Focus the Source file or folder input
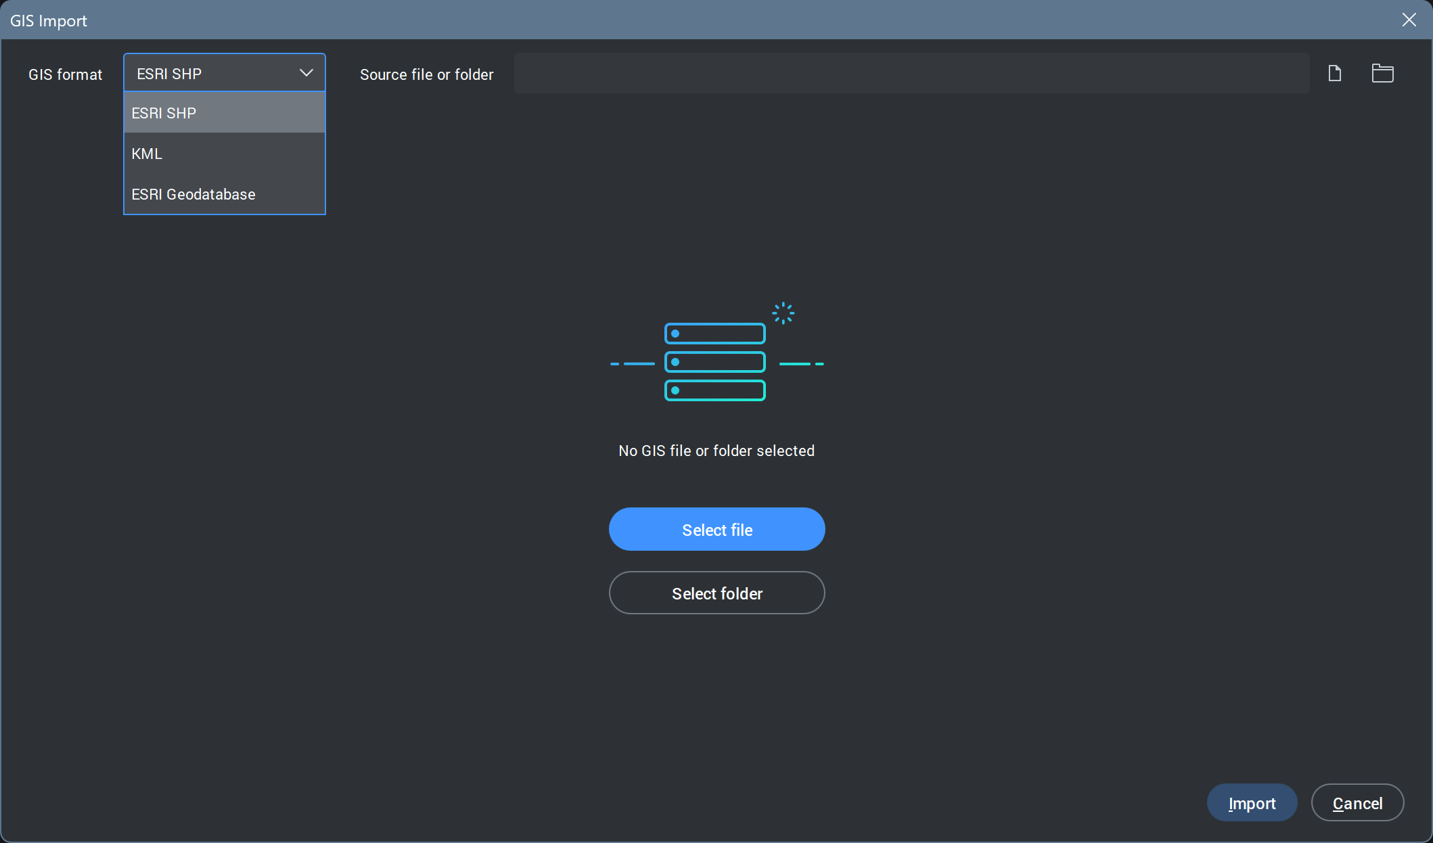Image resolution: width=1433 pixels, height=843 pixels. click(911, 73)
